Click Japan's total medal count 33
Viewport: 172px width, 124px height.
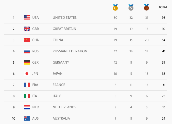[164, 74]
